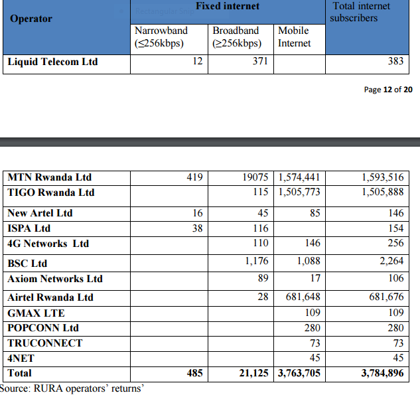Viewport: 420px width, 397px height.
Task: Click TIGO total value 1,505,888
Action: point(383,192)
